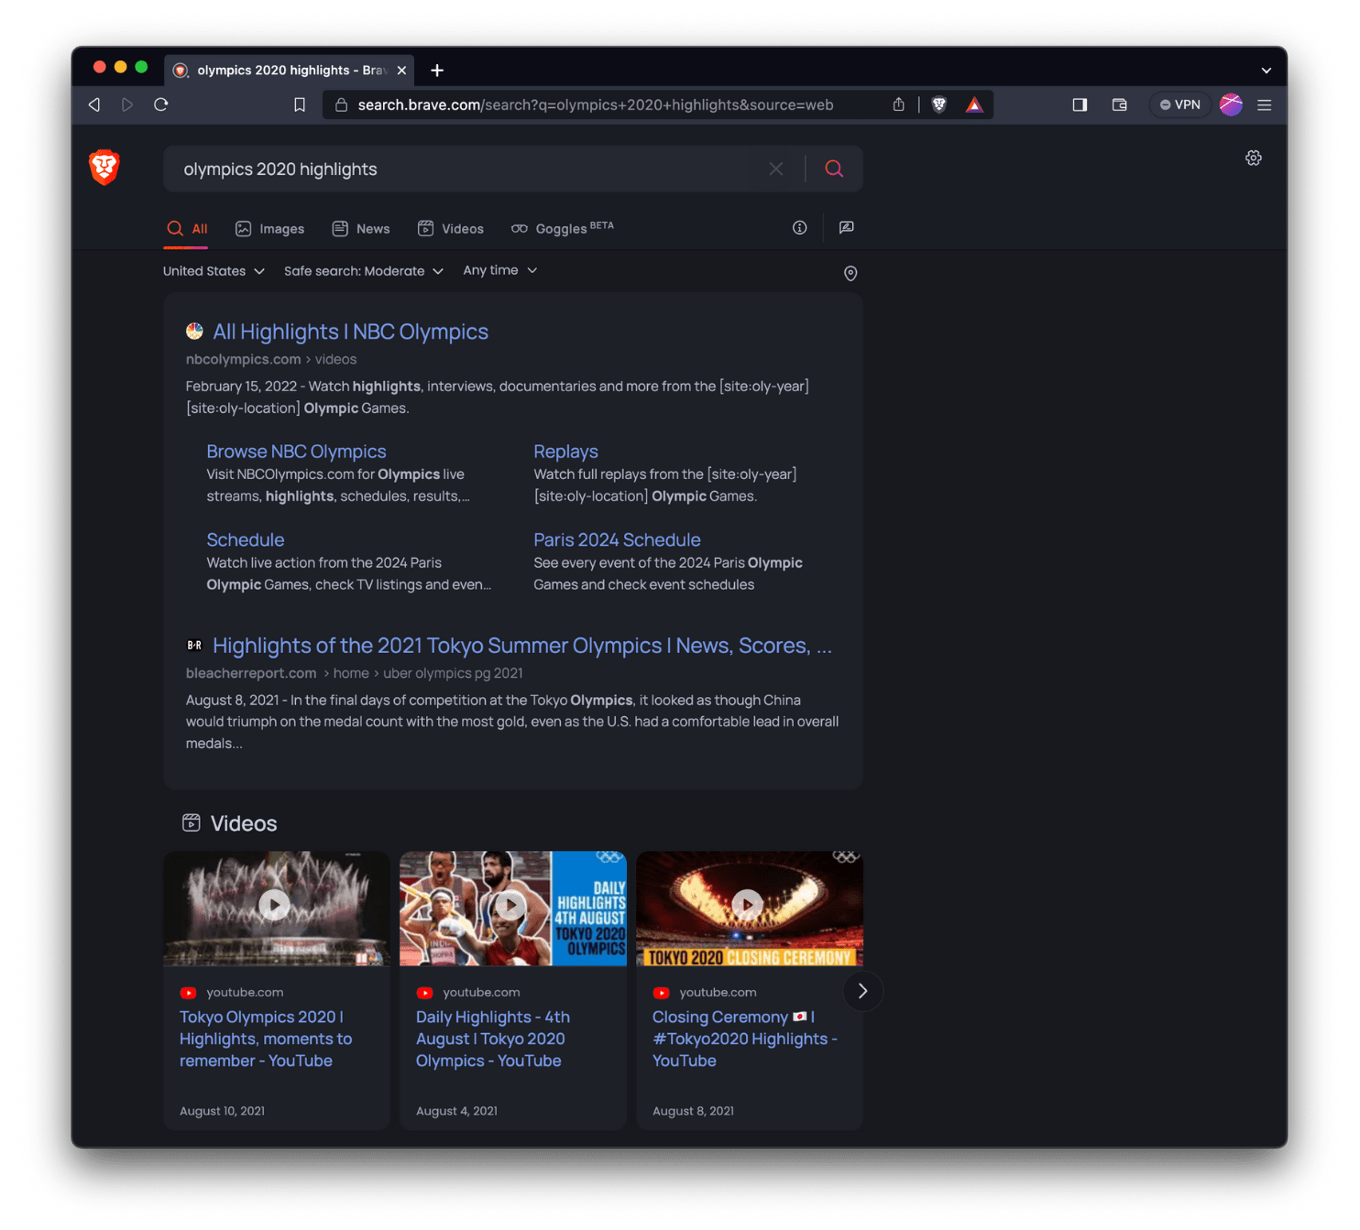Focus the address bar URL

tap(596, 105)
